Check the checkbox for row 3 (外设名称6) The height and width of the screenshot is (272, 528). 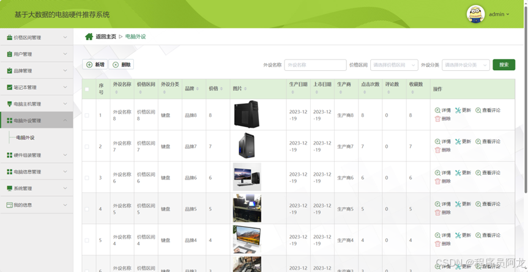pos(87,178)
